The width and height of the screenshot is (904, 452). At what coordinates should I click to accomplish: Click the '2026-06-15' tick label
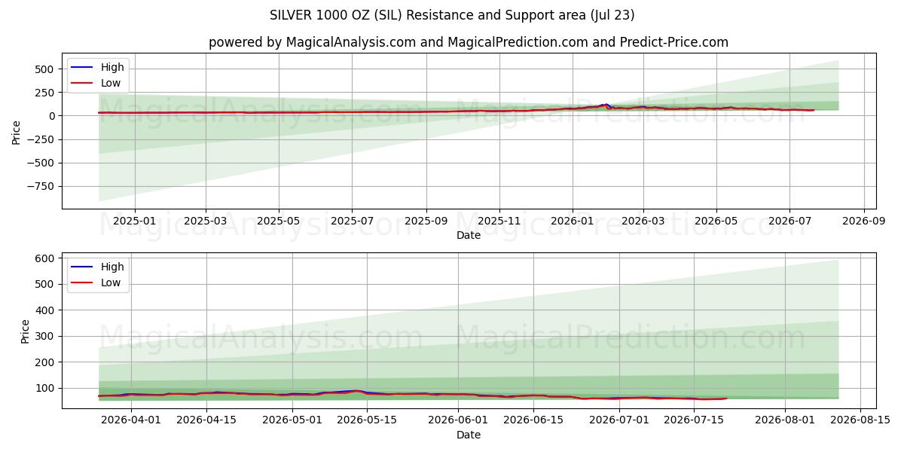533,421
